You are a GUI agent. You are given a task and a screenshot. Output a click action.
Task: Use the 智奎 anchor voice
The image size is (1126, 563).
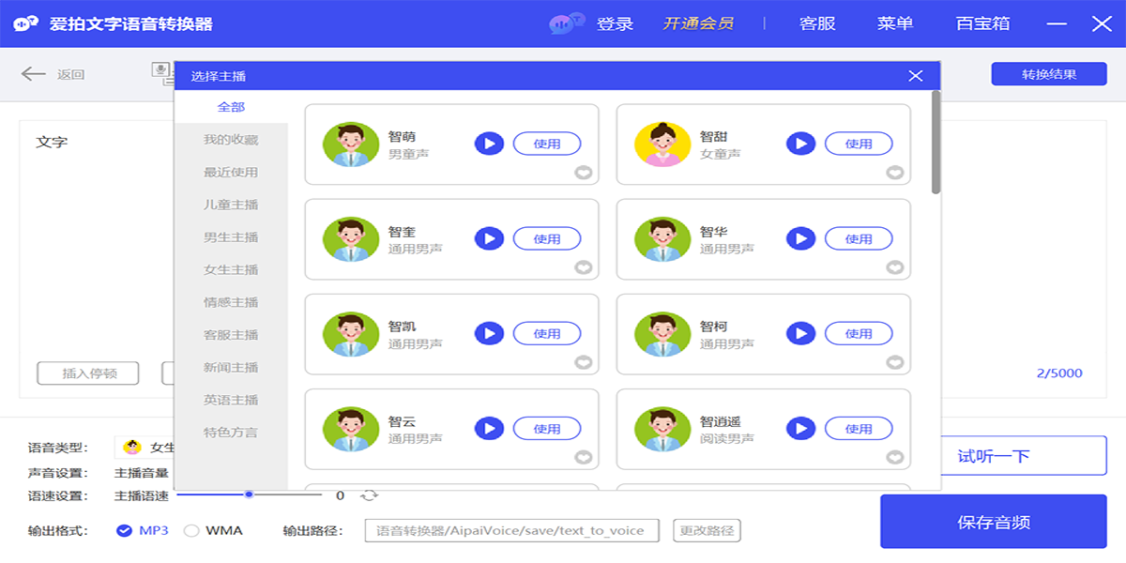[x=547, y=238]
